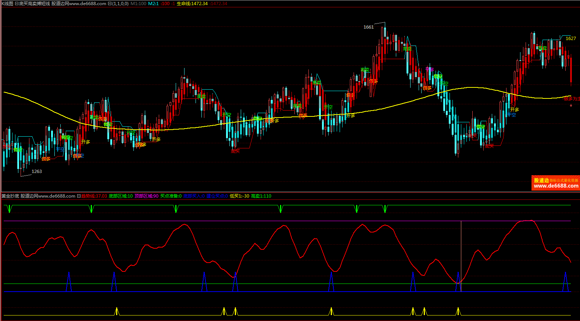Screen dimensions: 580x321
Task: Click the 趋势线:37.03 value label
Action: (x=94, y=196)
